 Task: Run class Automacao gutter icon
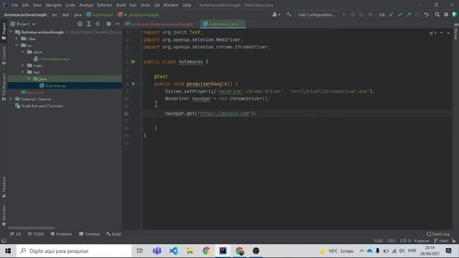(133, 62)
